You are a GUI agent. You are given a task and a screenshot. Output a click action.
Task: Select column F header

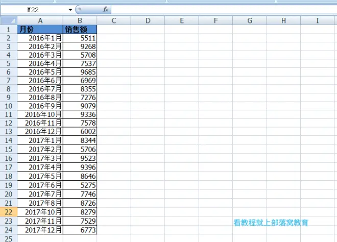(216, 20)
